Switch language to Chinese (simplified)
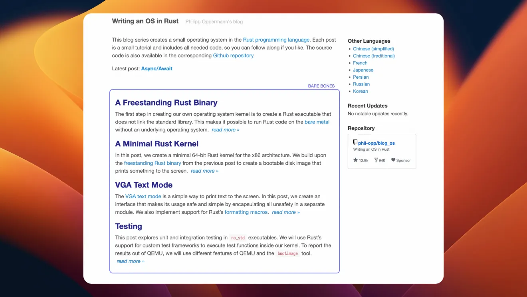The image size is (527, 297). (373, 49)
